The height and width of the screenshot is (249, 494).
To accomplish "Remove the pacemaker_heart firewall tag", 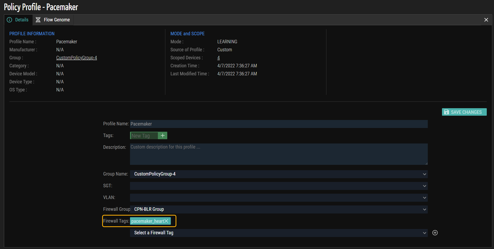I will tap(166, 221).
